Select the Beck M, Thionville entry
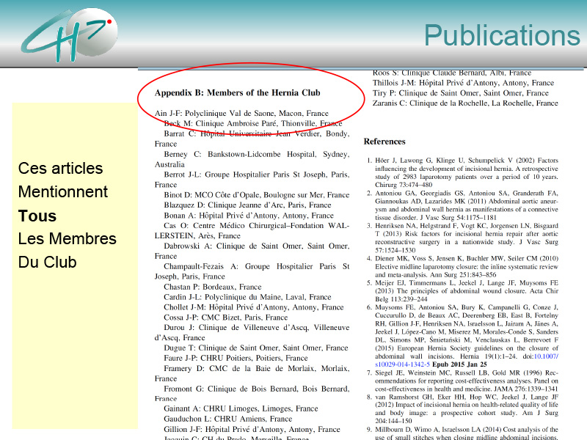 pyautogui.click(x=253, y=123)
